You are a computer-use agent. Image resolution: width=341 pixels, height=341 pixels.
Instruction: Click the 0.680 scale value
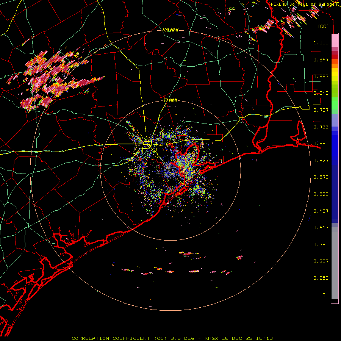tap(321, 144)
